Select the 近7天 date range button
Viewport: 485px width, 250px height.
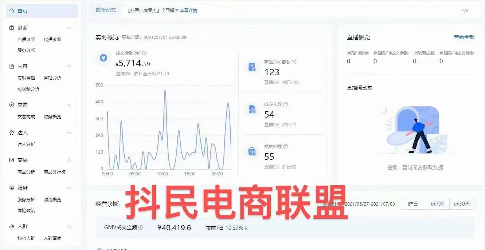click(x=437, y=204)
